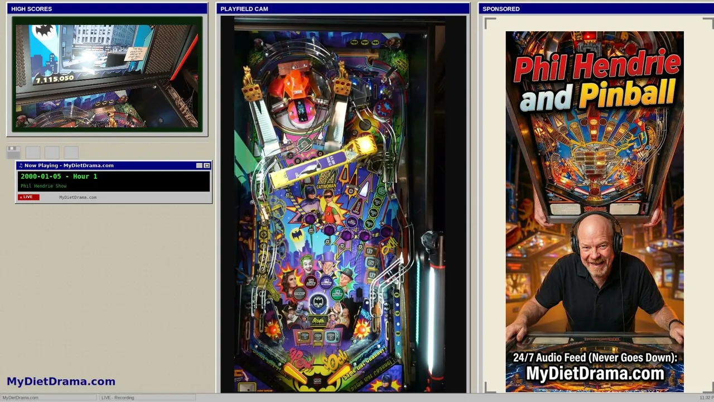Click the music note icon in Now Playing title
Viewport: 714px width, 402px height.
21,165
